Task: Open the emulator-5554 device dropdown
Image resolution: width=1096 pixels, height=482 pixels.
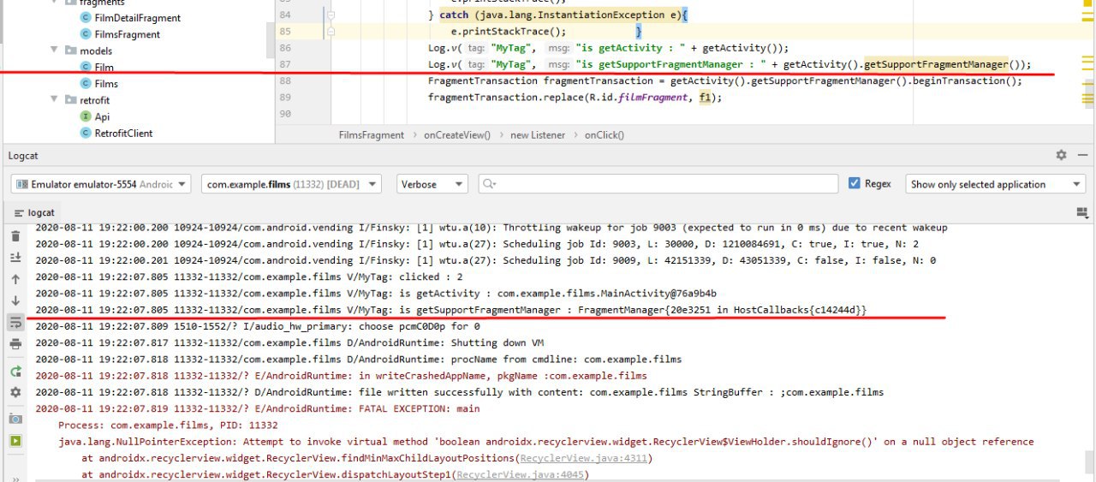Action: coord(101,184)
